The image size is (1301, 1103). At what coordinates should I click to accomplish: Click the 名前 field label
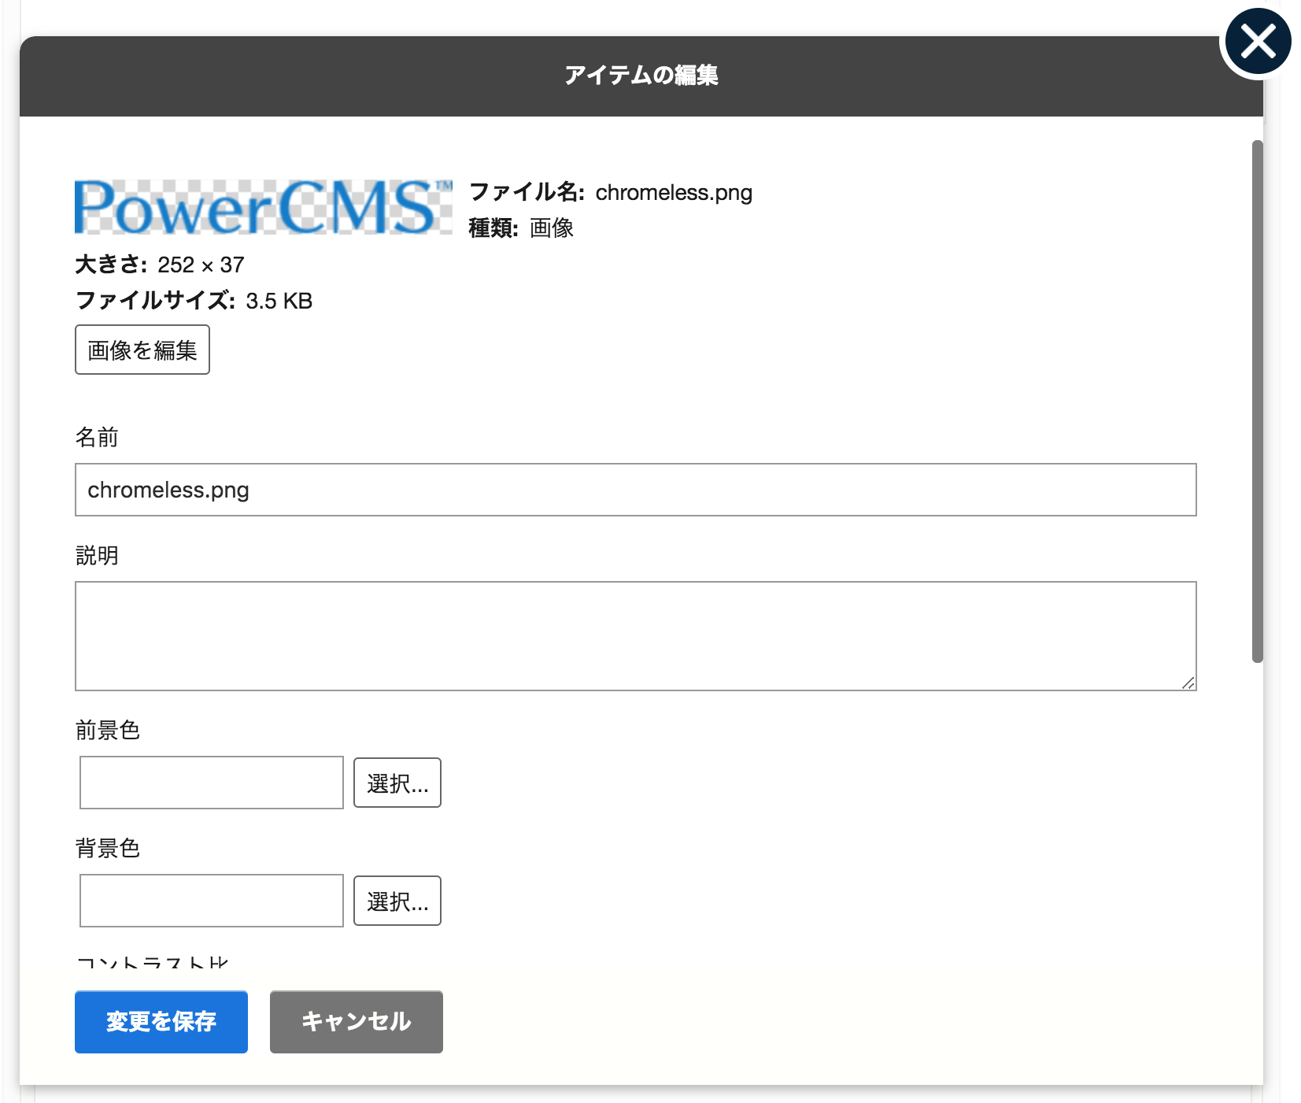point(97,437)
